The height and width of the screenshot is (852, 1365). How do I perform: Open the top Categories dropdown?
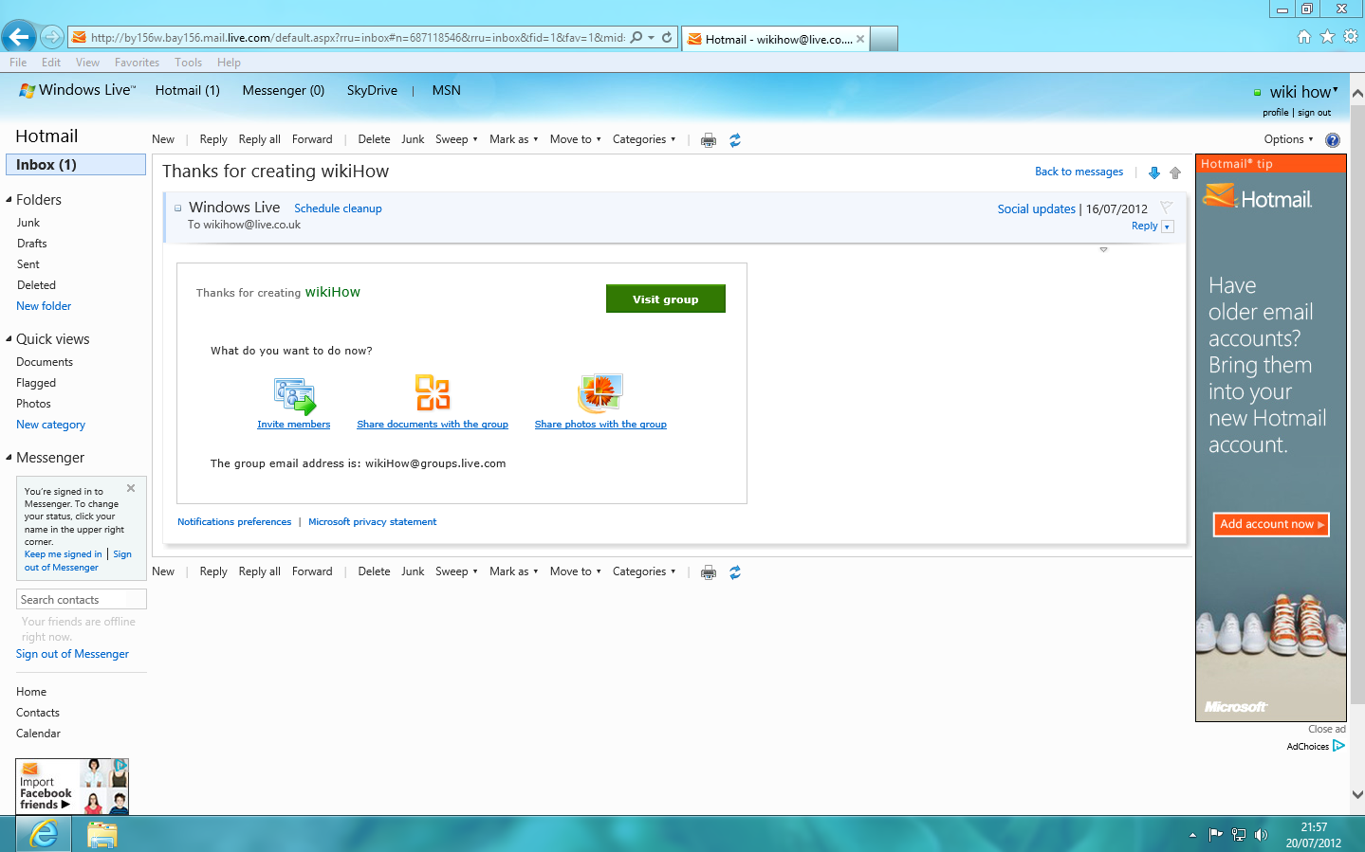click(x=644, y=139)
